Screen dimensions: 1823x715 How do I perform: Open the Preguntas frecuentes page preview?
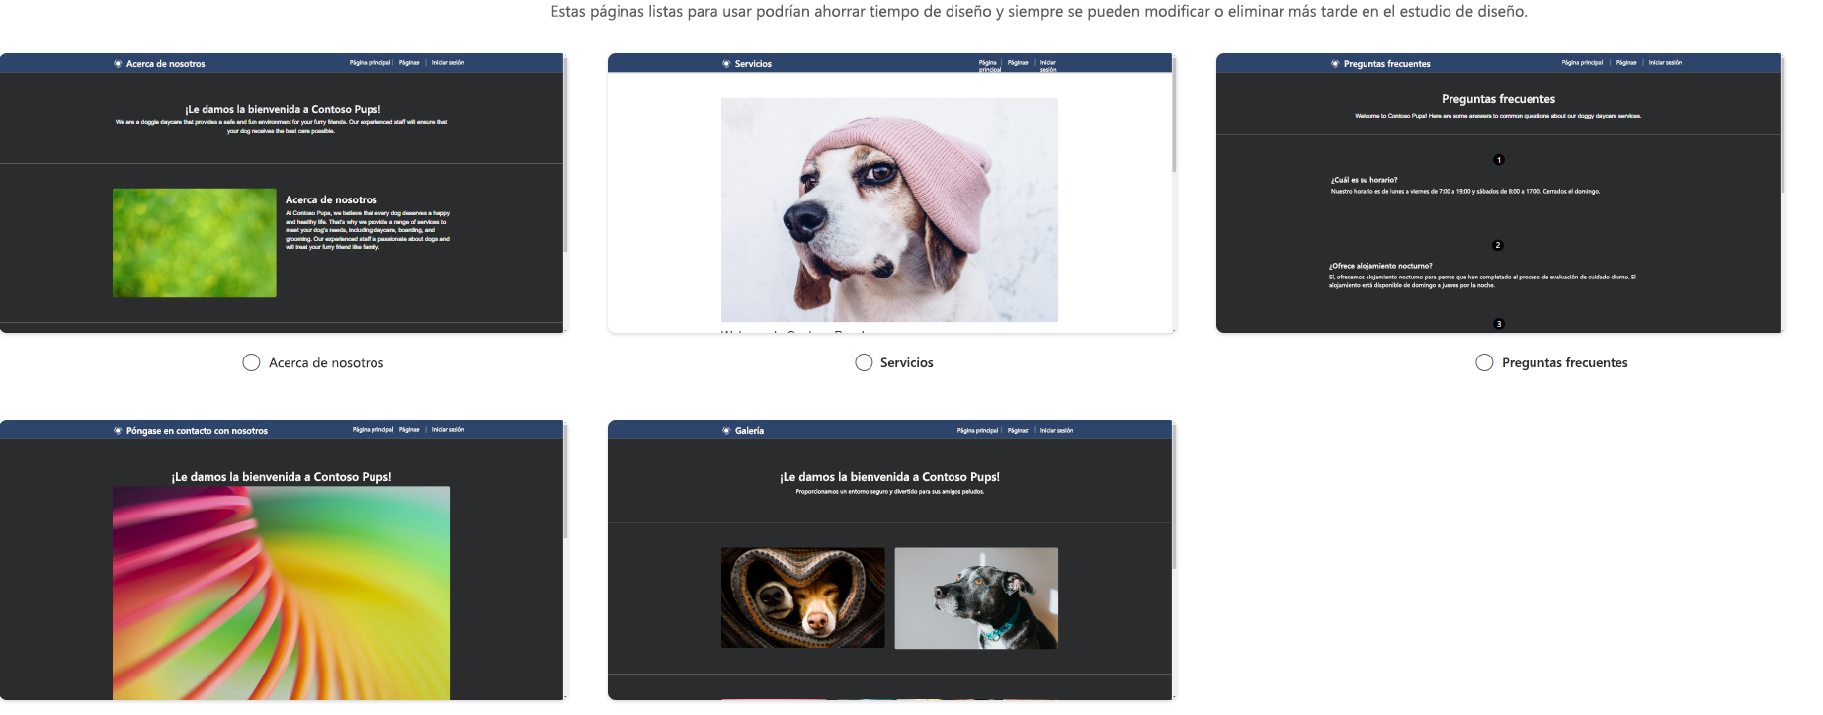pyautogui.click(x=1499, y=194)
